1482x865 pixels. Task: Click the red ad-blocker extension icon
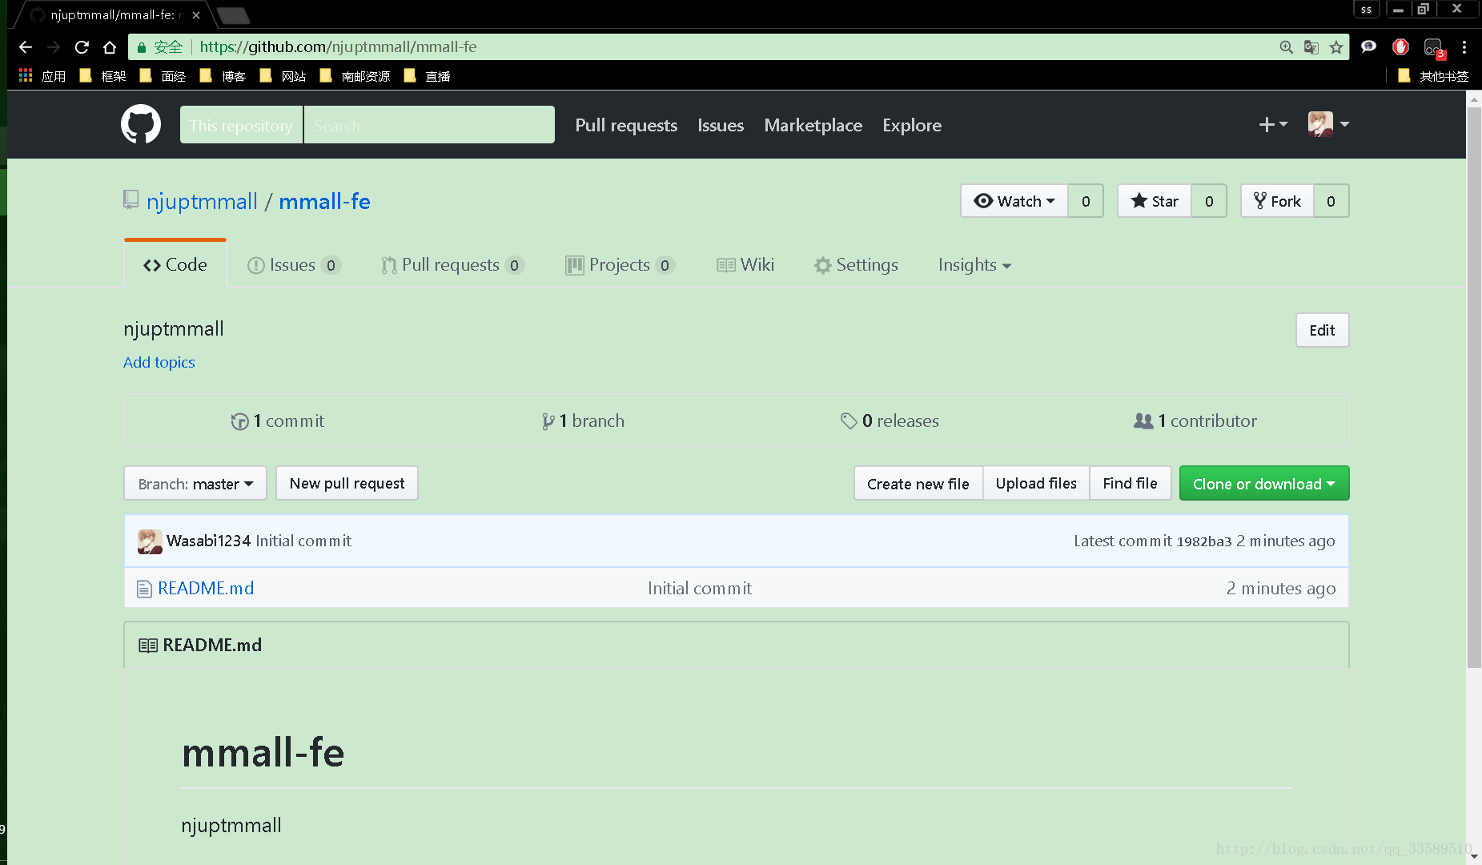(x=1400, y=47)
